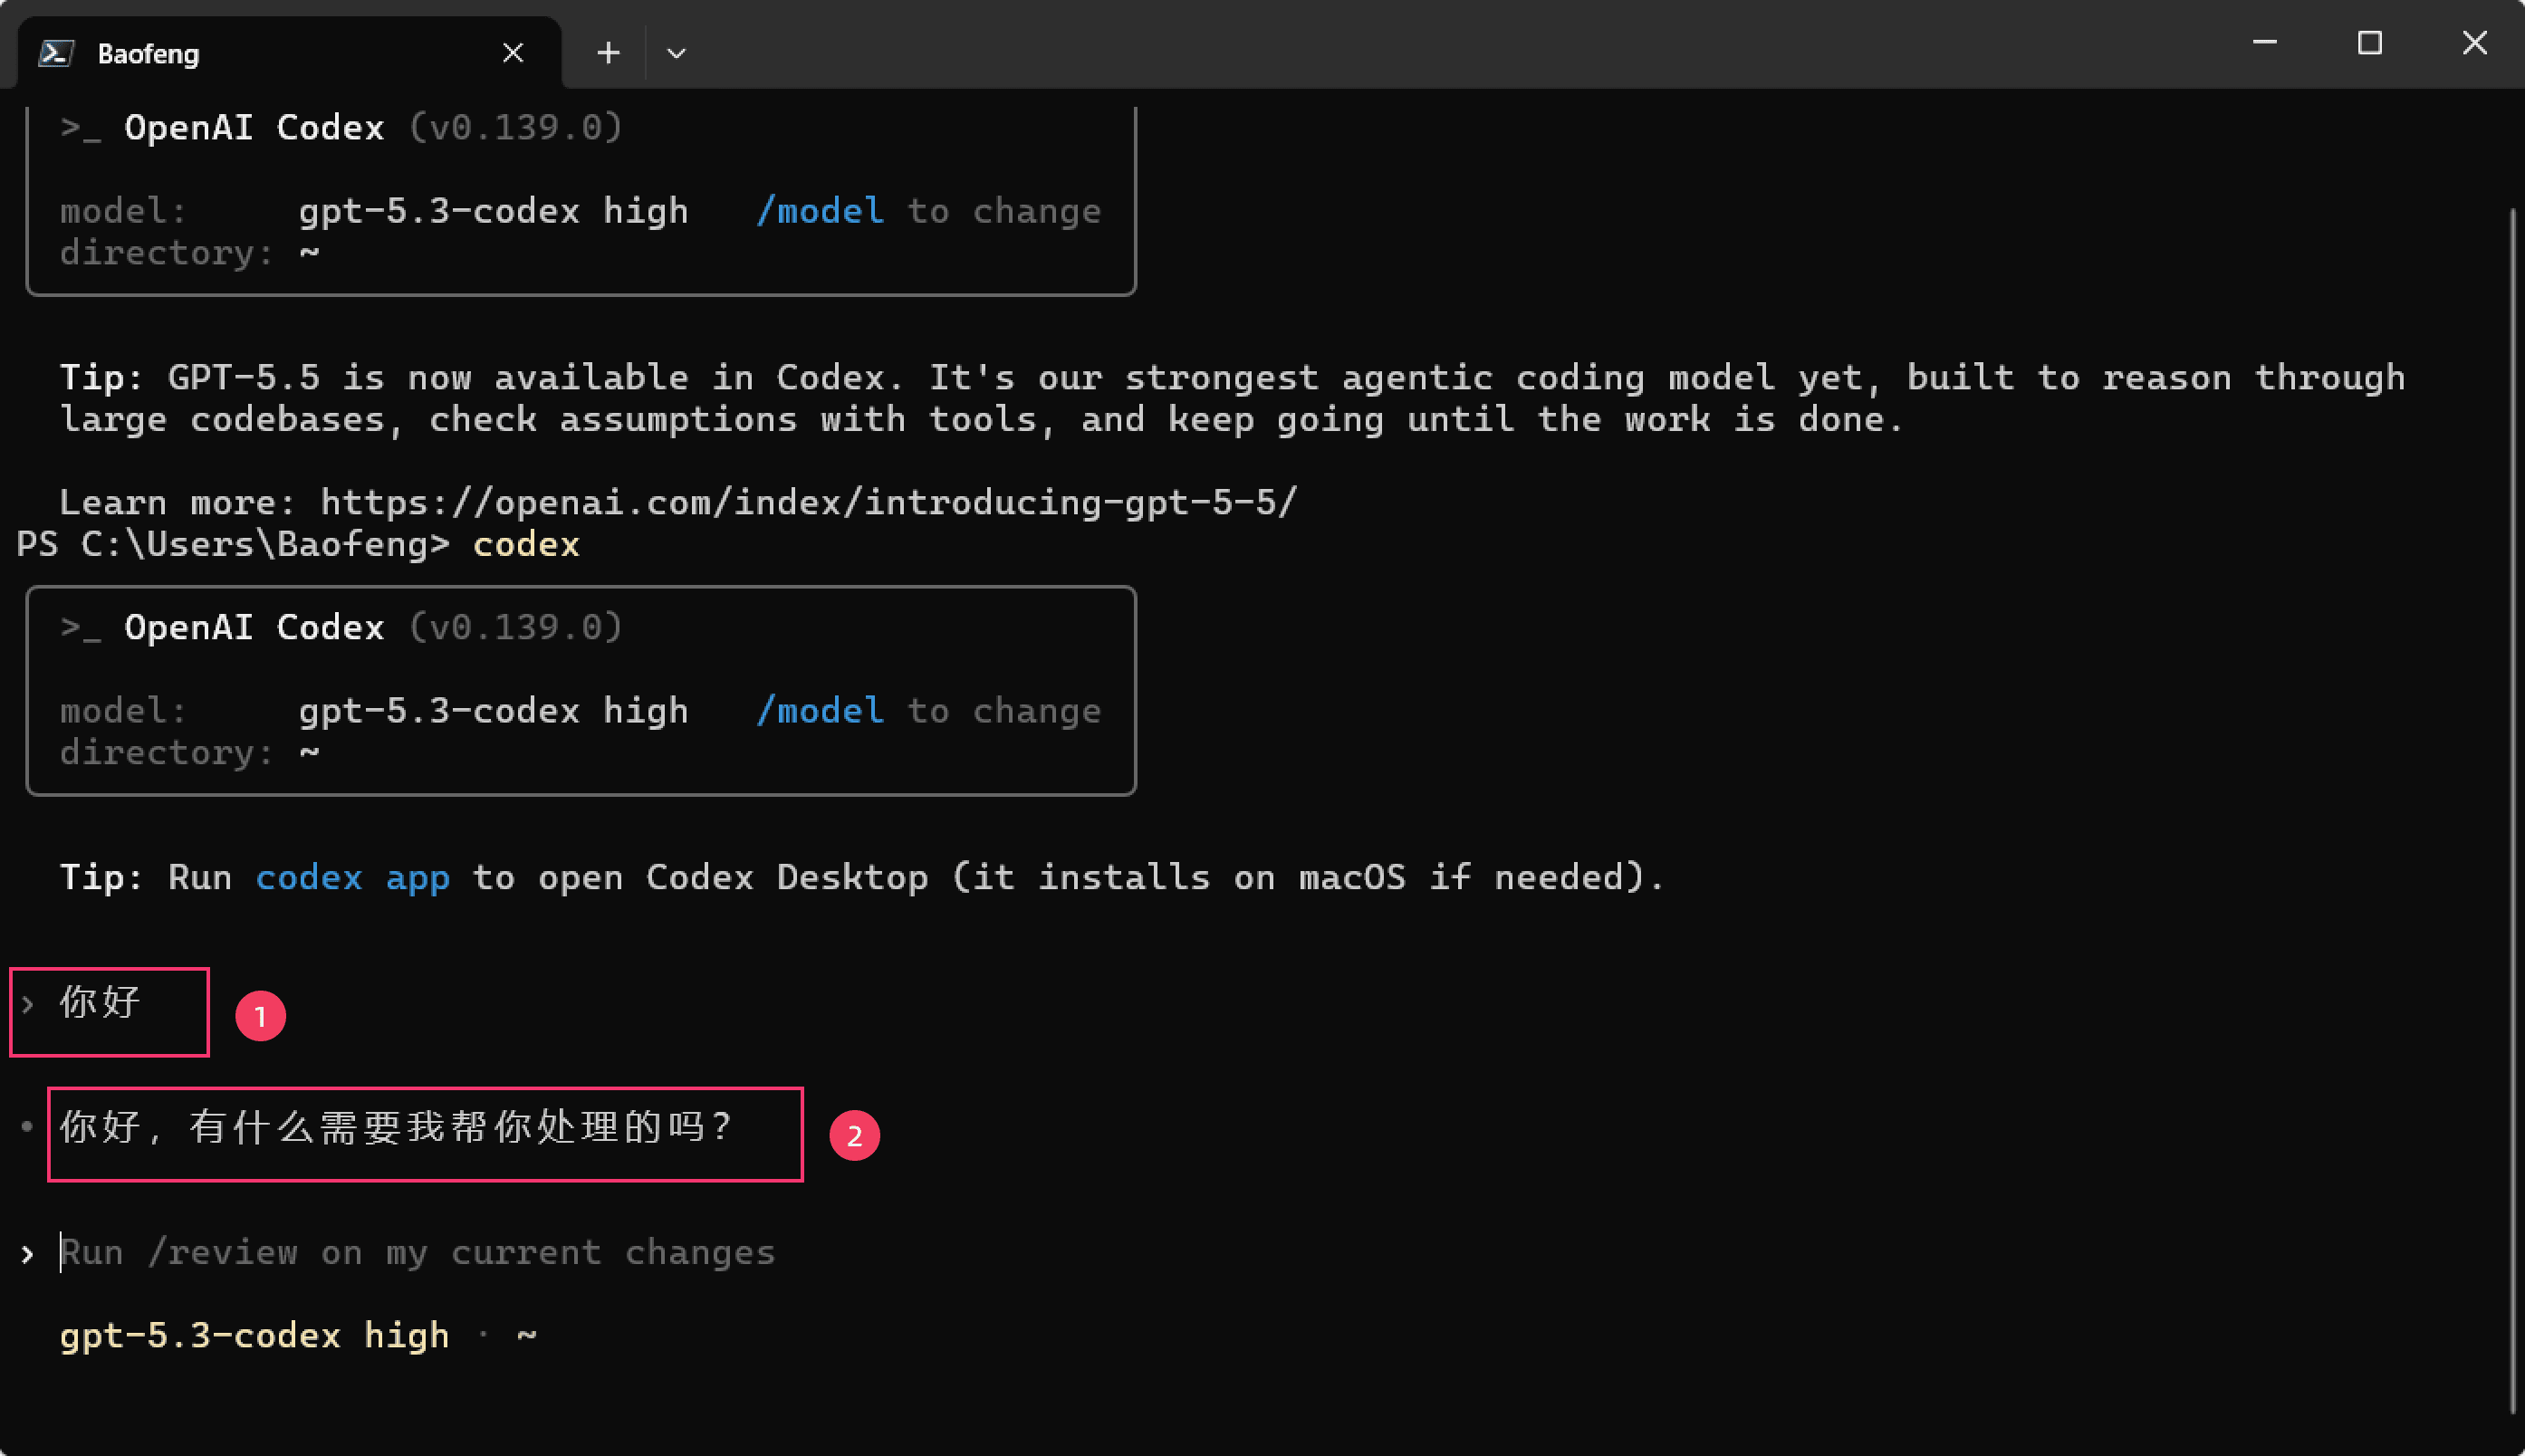2525x1456 pixels.
Task: Click the upper 'OpenAI Codex (v0.139.0)' header
Action: [x=342, y=127]
